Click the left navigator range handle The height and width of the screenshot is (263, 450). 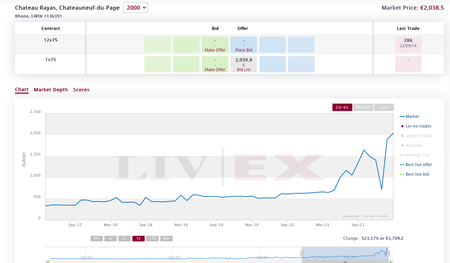(302, 253)
